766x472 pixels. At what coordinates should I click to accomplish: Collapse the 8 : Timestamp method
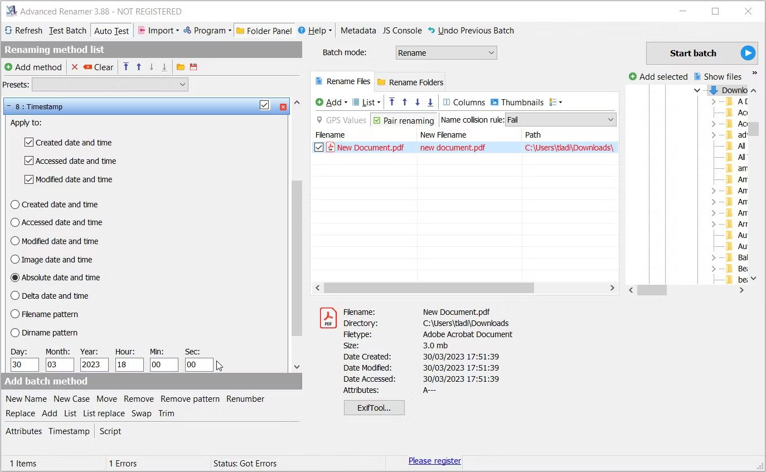(9, 106)
